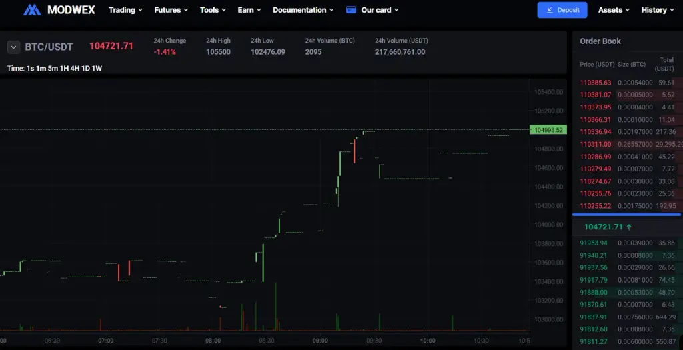683x350 pixels.
Task: Select the 1m time interval
Action: [41, 69]
